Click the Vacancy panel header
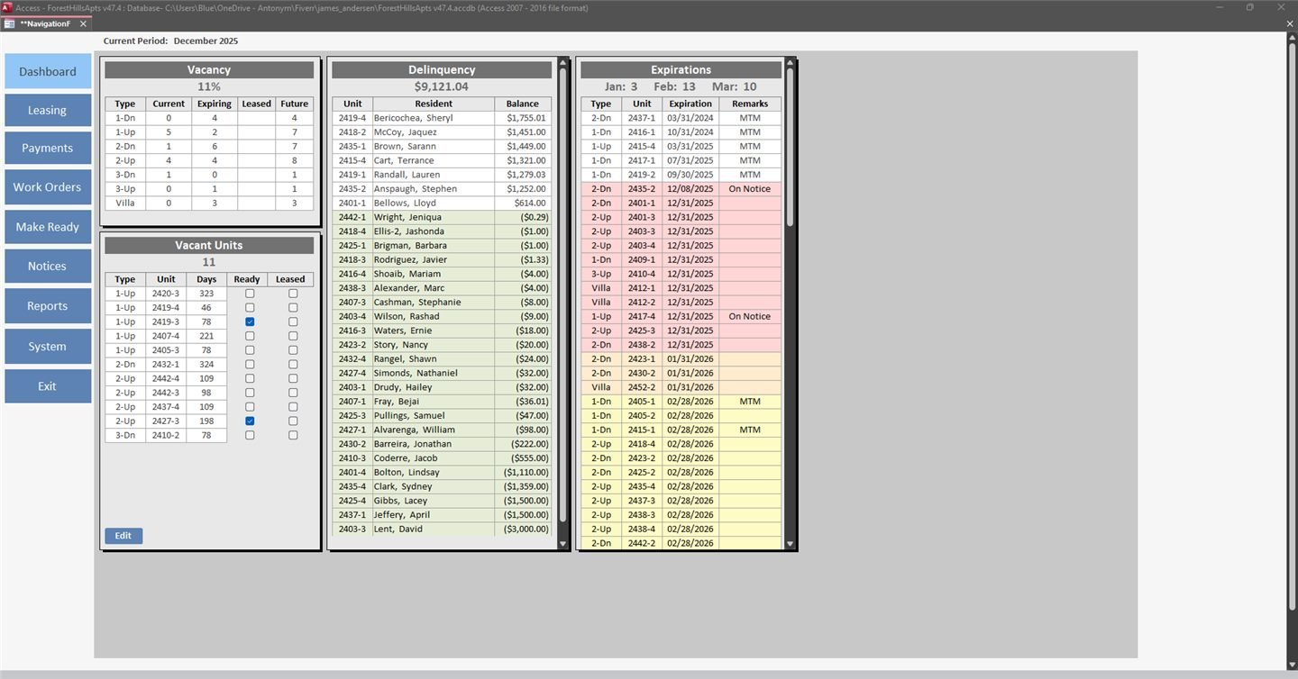The height and width of the screenshot is (679, 1298). pyautogui.click(x=209, y=69)
